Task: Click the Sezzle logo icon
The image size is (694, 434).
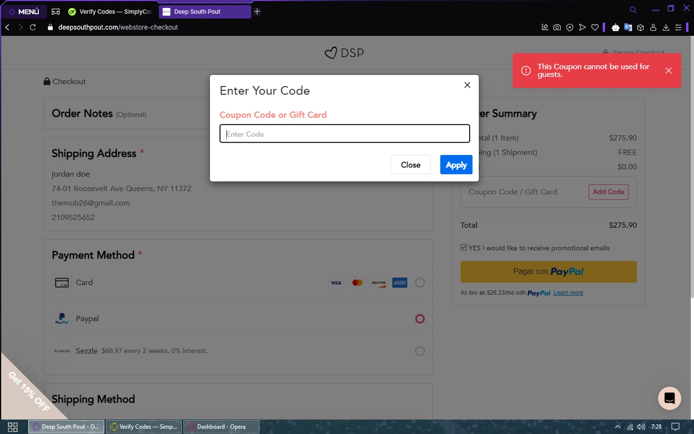Action: pos(62,351)
